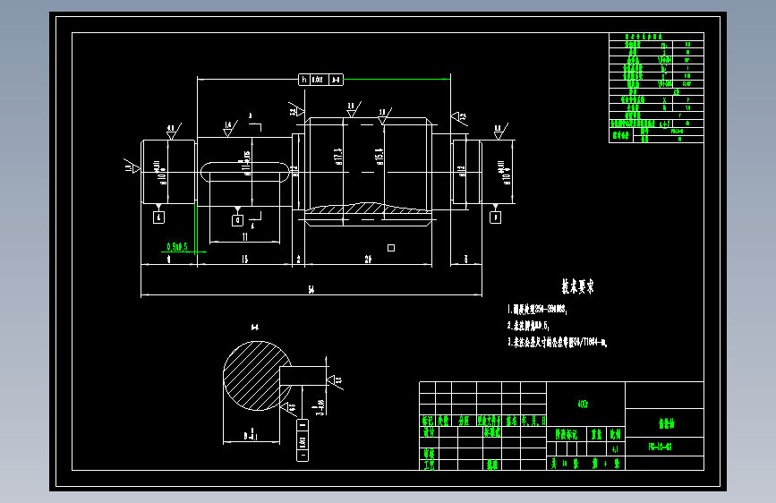Click the 工艺 cell in the title block

click(429, 465)
